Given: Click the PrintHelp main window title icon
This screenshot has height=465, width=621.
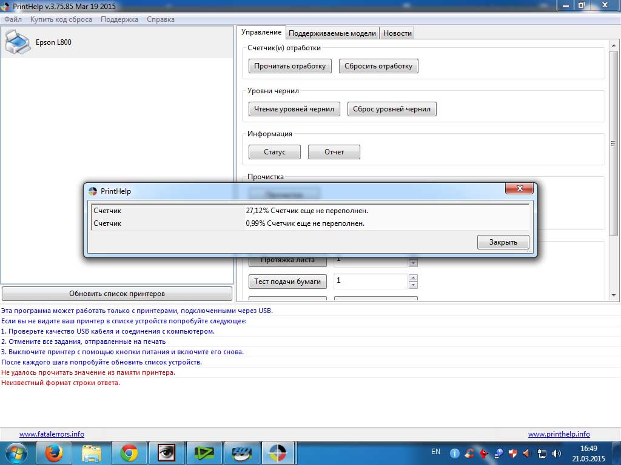Looking at the screenshot, I should point(5,6).
